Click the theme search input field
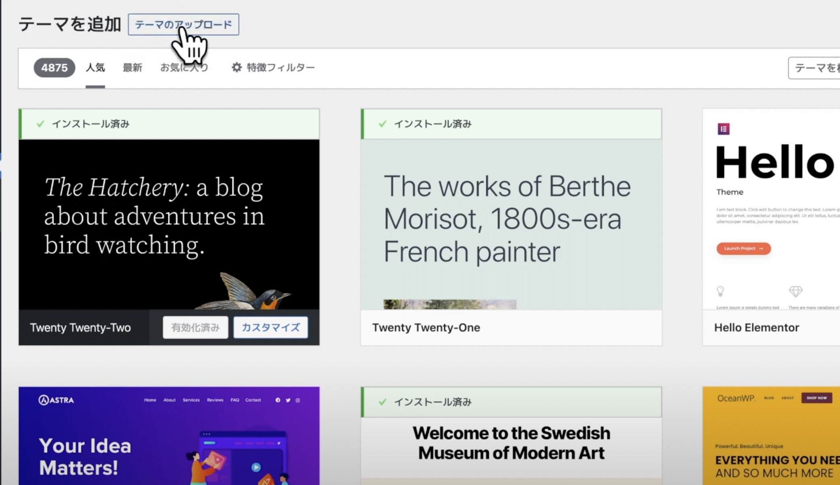Image resolution: width=840 pixels, height=485 pixels. pos(814,68)
